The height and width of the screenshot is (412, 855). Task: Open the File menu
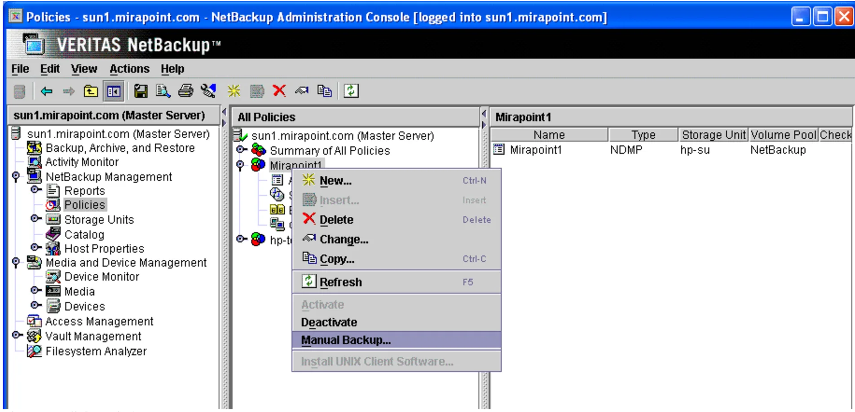[20, 69]
